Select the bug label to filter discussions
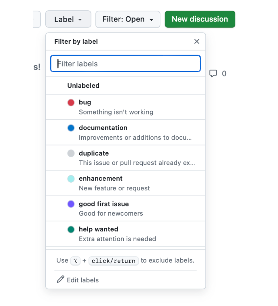Viewport: 278px width, 306px height. (x=111, y=107)
